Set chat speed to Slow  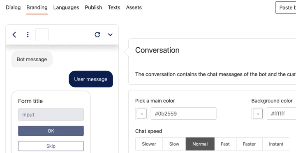pyautogui.click(x=174, y=144)
